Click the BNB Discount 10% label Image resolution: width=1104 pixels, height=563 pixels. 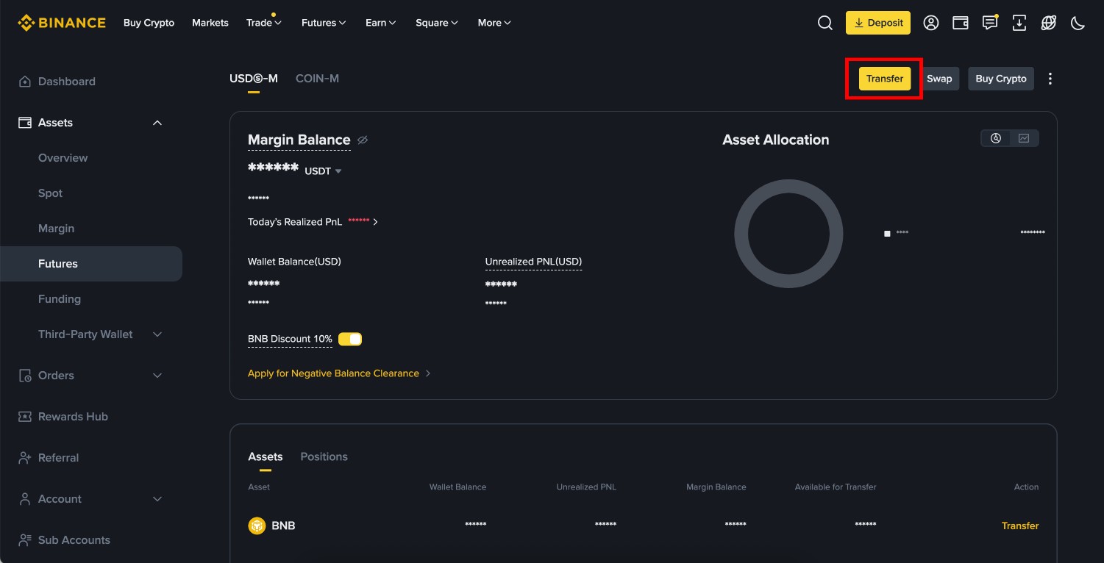pyautogui.click(x=290, y=339)
